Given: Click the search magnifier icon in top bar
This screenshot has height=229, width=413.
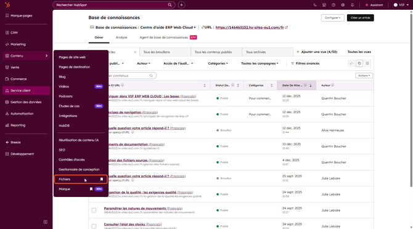Looking at the screenshot, I should (170, 5).
